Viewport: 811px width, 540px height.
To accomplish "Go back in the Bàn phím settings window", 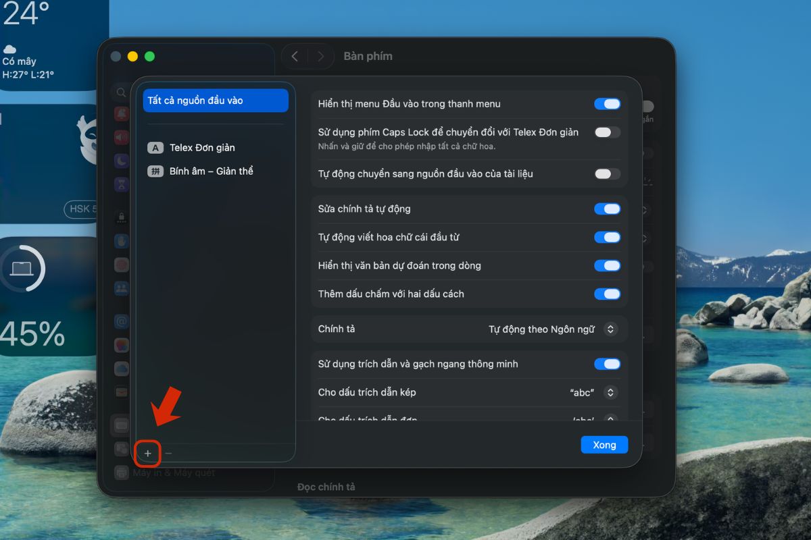I will [295, 57].
